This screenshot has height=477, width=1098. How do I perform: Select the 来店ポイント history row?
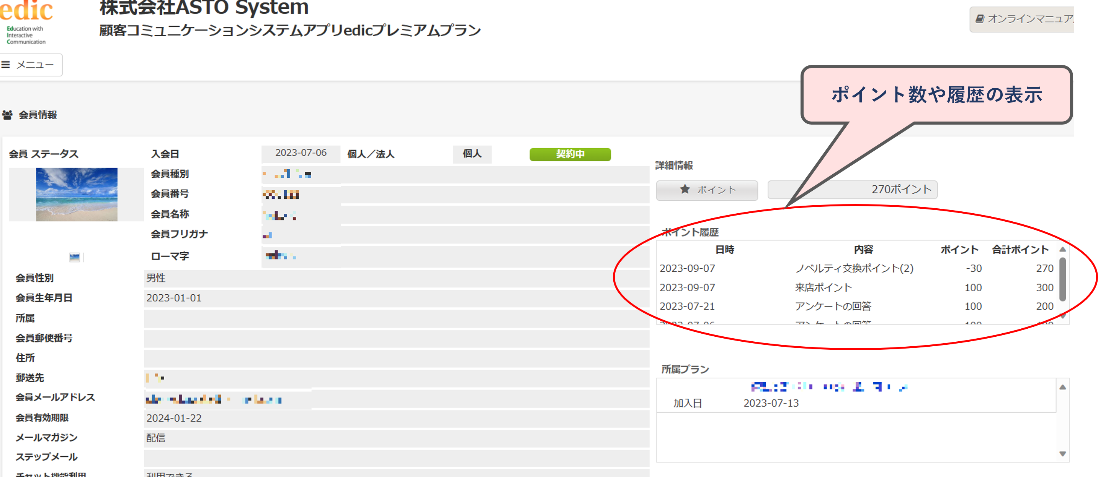click(857, 288)
